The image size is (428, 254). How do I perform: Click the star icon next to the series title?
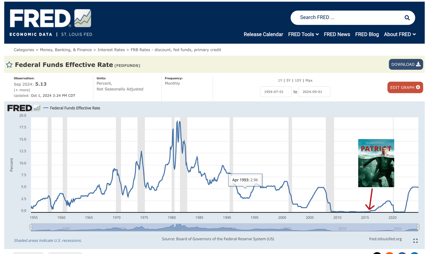9,65
